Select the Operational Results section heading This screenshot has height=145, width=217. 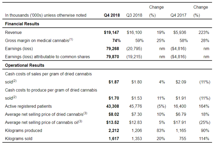tap(25, 65)
